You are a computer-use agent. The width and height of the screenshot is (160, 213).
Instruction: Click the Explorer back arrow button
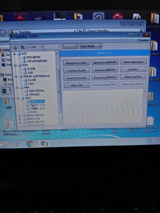2,33
